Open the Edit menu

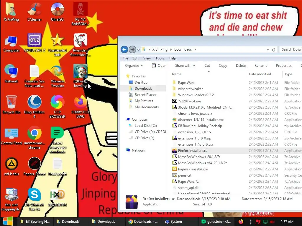click(136, 58)
